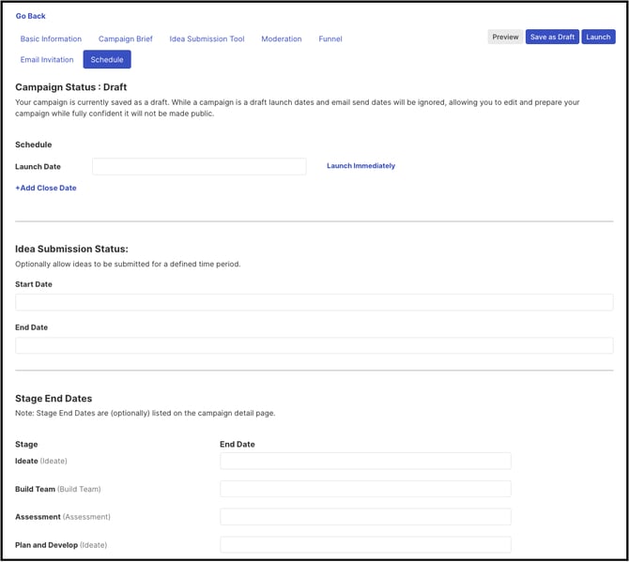Hit the Launch button
Image resolution: width=629 pixels, height=562 pixels.
point(598,37)
